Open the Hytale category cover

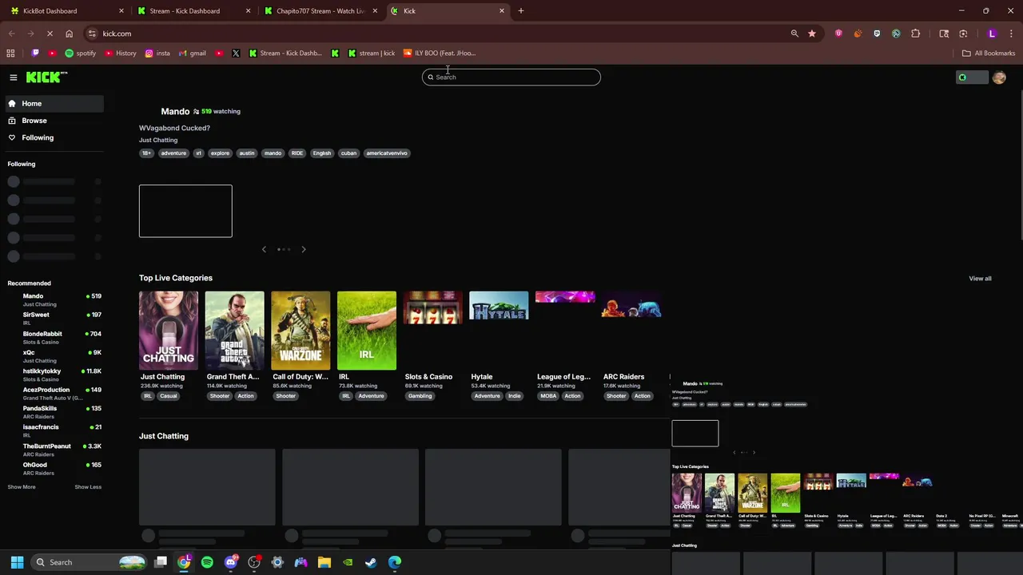click(499, 306)
